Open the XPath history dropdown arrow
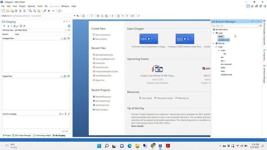The height and width of the screenshot is (150, 267). [74, 16]
